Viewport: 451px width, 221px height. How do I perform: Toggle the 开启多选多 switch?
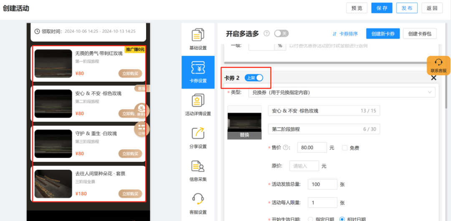tap(281, 34)
